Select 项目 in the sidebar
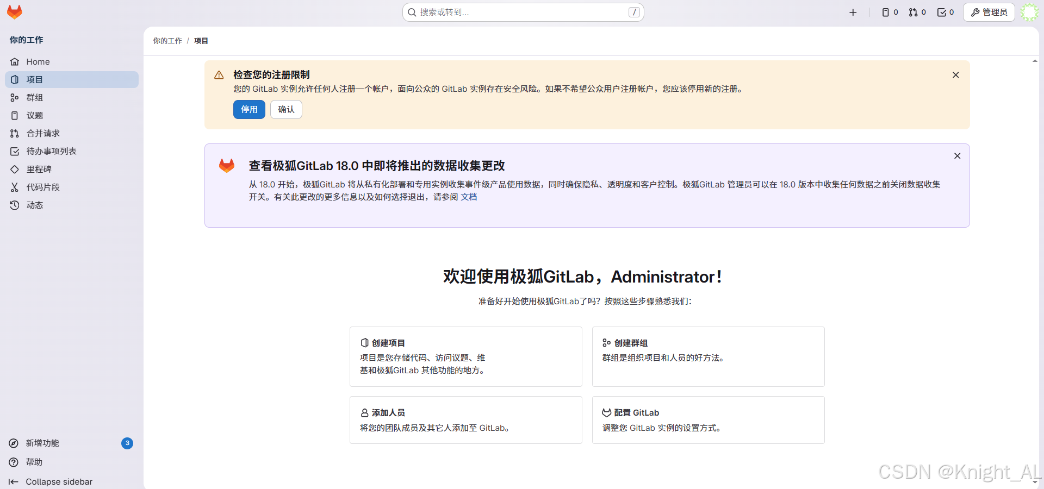1044x489 pixels. (x=72, y=79)
